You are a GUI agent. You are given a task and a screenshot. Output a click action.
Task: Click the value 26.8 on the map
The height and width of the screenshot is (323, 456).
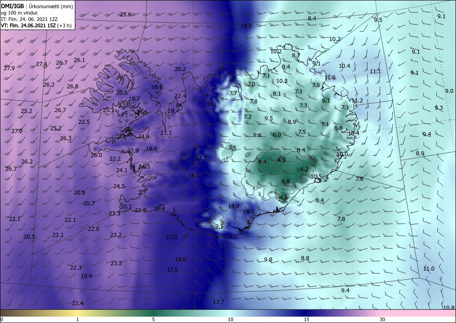[73, 86]
